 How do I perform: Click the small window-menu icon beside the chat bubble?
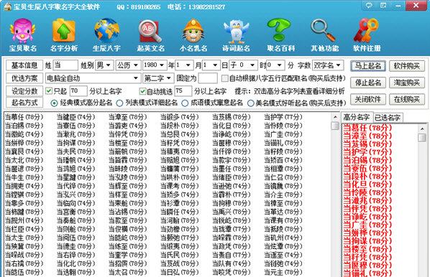coord(383,5)
